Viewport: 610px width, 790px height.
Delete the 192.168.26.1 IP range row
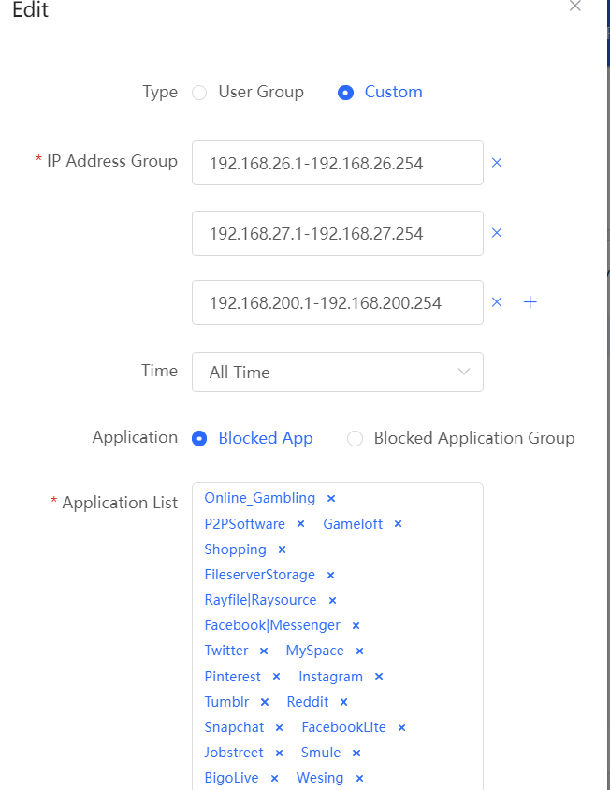[x=497, y=163]
